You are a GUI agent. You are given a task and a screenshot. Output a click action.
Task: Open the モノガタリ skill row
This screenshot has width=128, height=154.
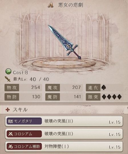(x=64, y=121)
